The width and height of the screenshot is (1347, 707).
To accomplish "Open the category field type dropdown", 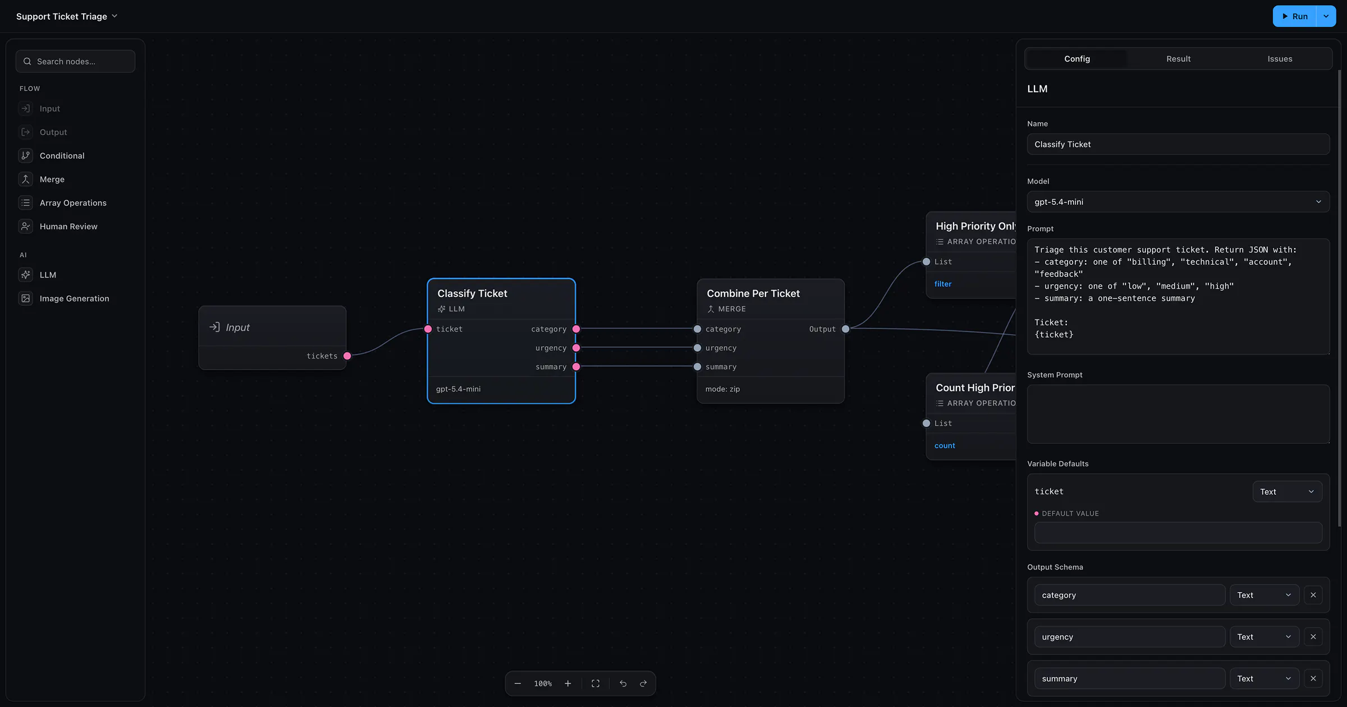I will (x=1264, y=595).
